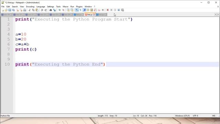Play back recorded macro icon

click(115, 10)
